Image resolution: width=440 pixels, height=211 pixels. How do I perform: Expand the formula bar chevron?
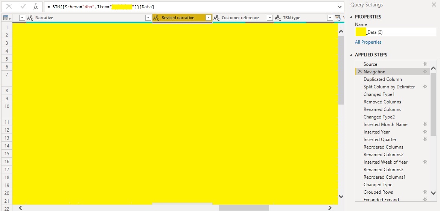coord(340,7)
